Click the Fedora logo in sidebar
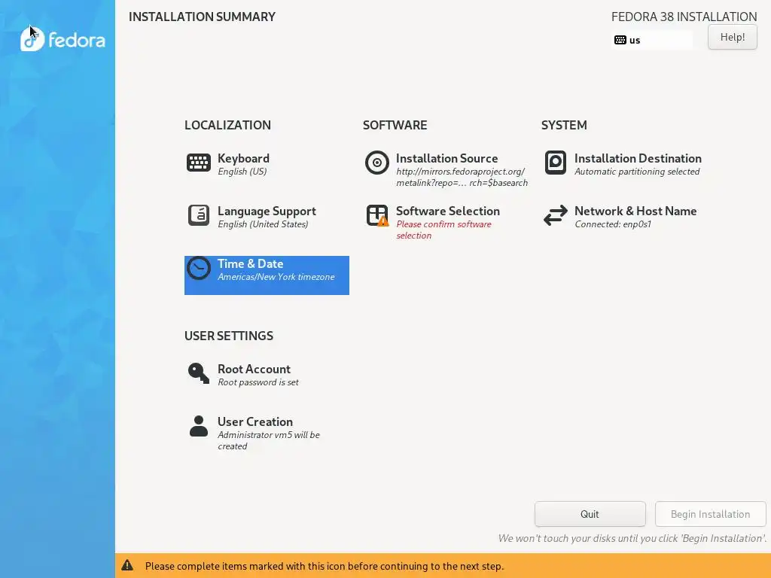This screenshot has width=771, height=578. [62, 39]
